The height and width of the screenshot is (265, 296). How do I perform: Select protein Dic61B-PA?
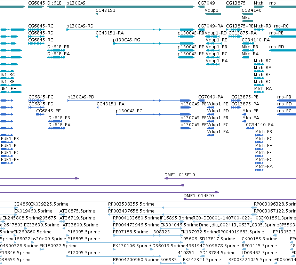click(59, 125)
